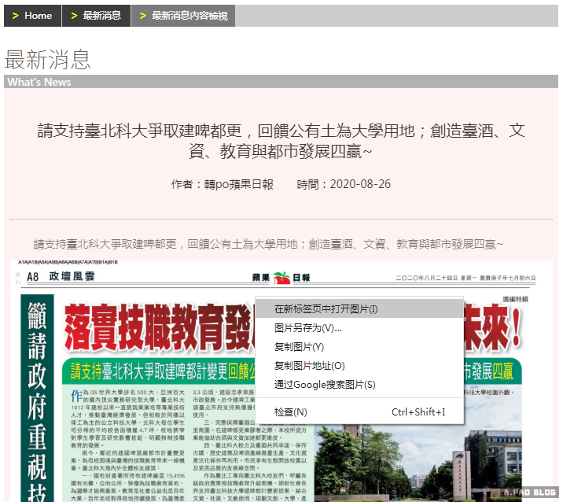Pick 复制图片地址 from the context menu

309,365
